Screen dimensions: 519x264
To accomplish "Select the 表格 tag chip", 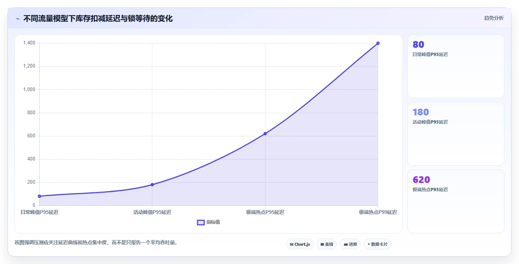I will [327, 244].
